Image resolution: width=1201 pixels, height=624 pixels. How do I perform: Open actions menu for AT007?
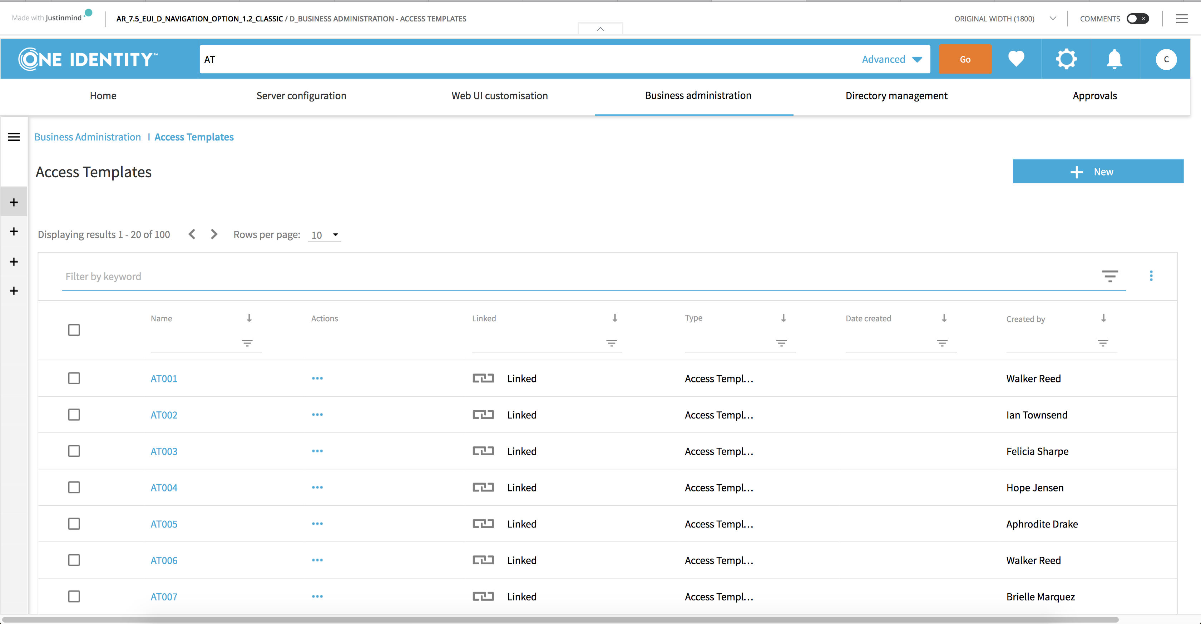tap(317, 596)
